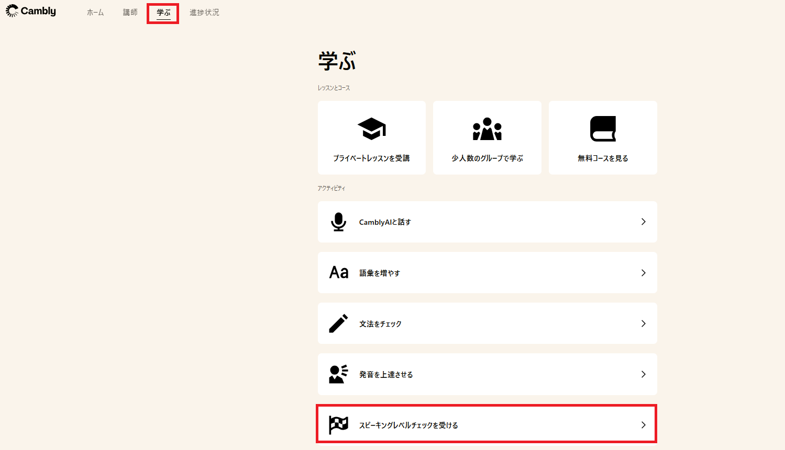Switch to the 進捗状況 tab

[x=204, y=13]
